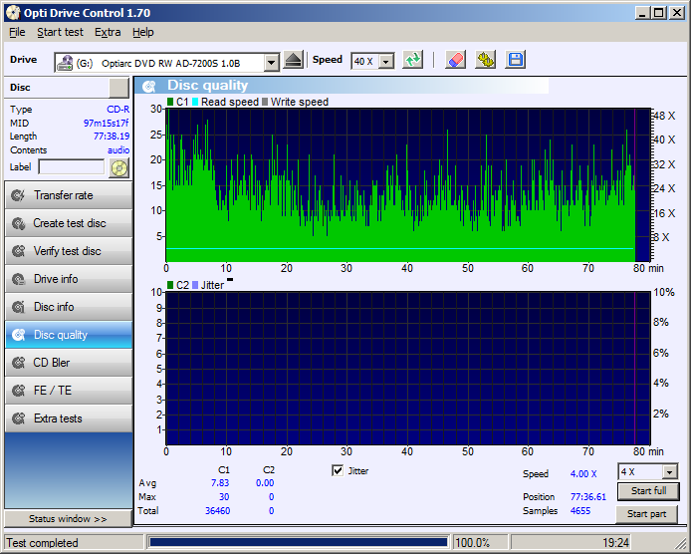Click the Jitter legend swatch in lower chart
The height and width of the screenshot is (554, 691).
pos(195,285)
